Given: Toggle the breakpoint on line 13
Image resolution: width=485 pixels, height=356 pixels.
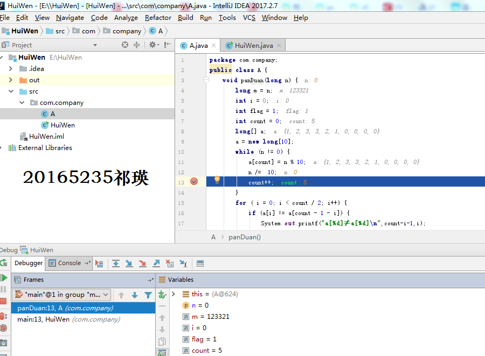Looking at the screenshot, I should pos(194,182).
